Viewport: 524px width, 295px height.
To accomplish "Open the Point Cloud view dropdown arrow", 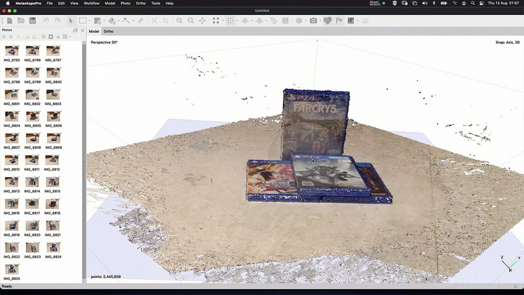I will click(x=223, y=21).
